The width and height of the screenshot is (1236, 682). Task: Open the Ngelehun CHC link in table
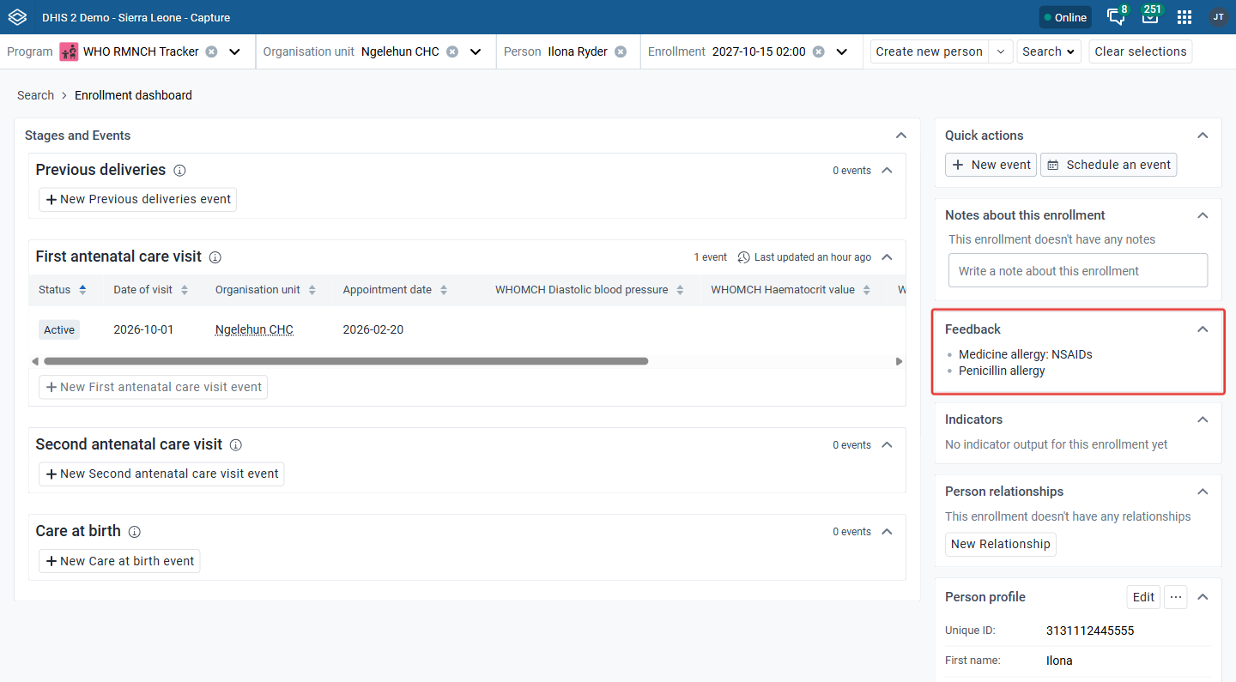[254, 329]
